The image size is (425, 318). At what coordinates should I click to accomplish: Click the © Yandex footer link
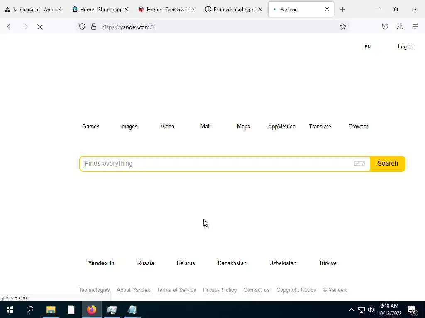click(335, 290)
